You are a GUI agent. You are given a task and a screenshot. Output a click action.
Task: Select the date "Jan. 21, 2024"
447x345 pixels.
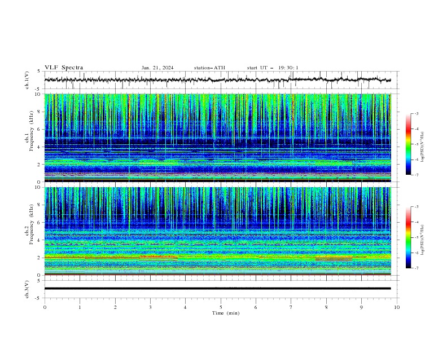157,68
